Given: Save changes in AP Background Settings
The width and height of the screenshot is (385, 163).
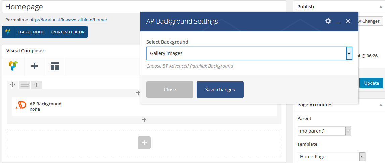Looking at the screenshot, I should click(x=220, y=90).
